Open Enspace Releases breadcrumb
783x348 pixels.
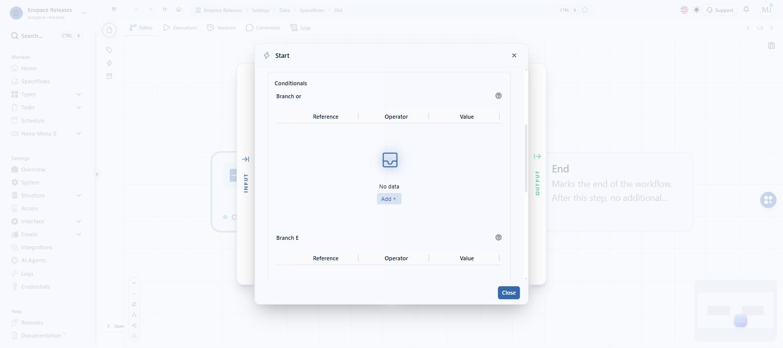[218, 10]
